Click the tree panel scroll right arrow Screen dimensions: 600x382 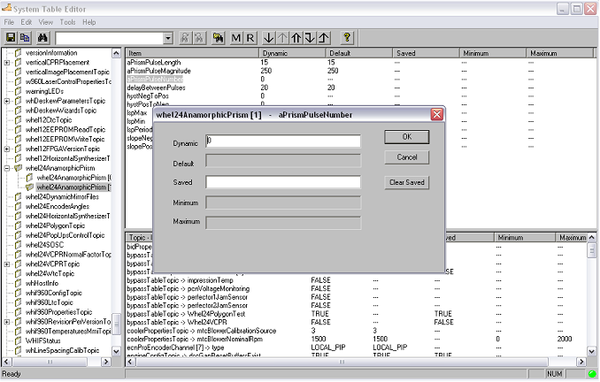point(106,362)
